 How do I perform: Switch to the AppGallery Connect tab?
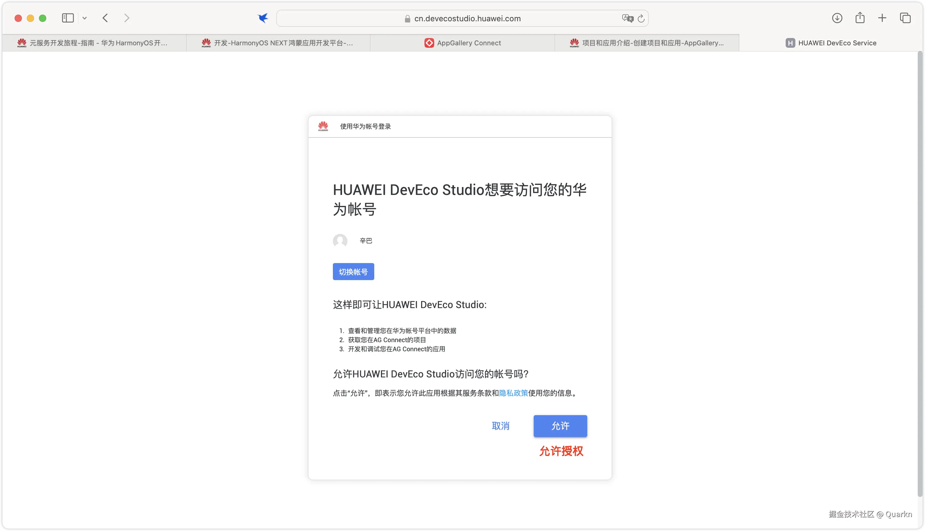tap(462, 43)
